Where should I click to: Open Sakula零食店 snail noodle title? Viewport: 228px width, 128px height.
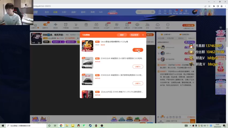(x=114, y=42)
